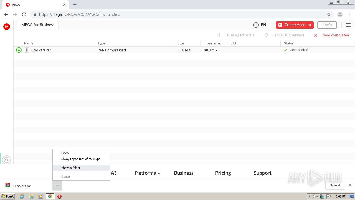The width and height of the screenshot is (355, 200).
Task: Expand the Platforms footer menu
Action: tap(147, 173)
